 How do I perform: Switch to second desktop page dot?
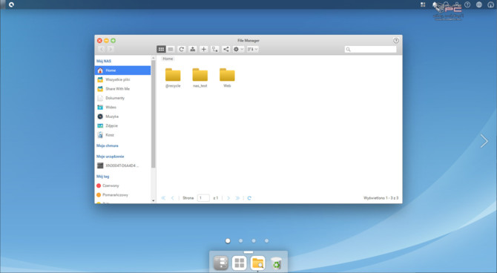coord(240,241)
